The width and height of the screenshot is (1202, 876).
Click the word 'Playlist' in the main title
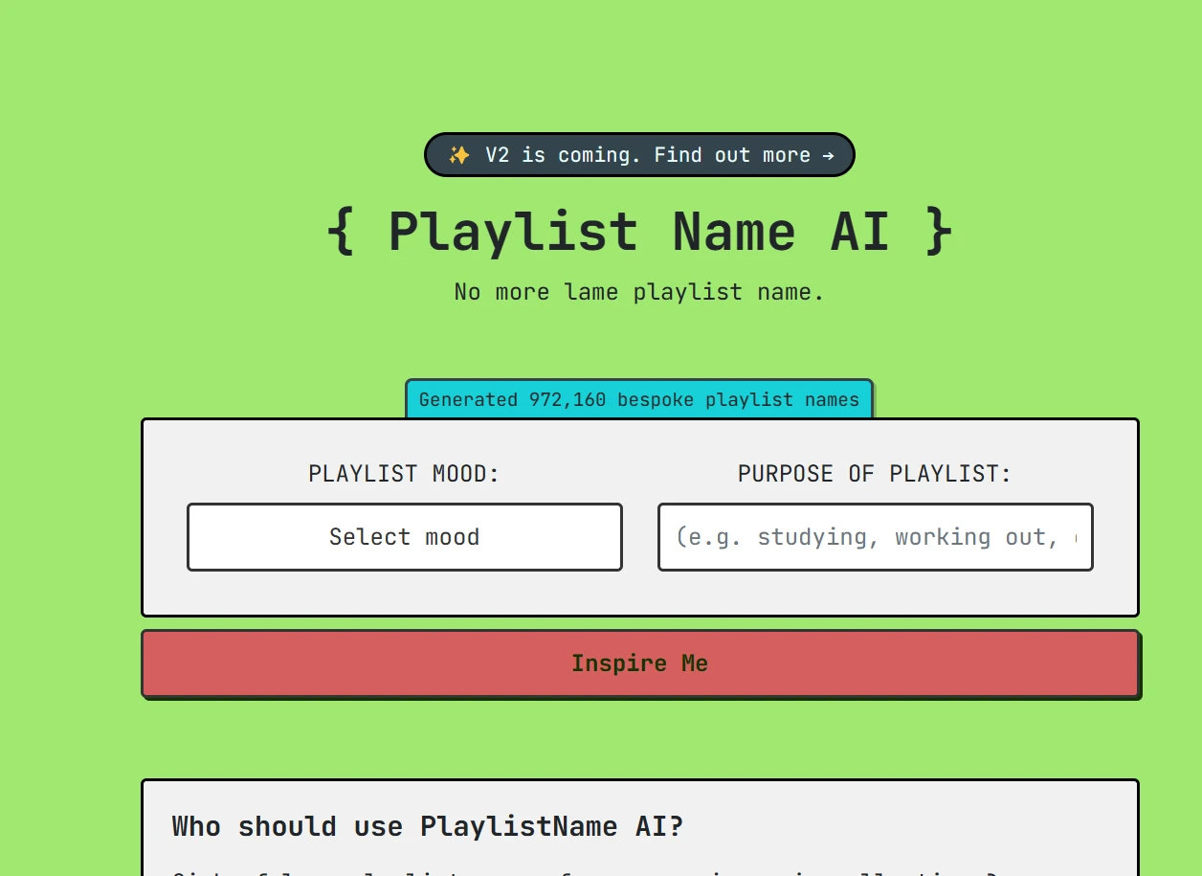[x=513, y=232]
